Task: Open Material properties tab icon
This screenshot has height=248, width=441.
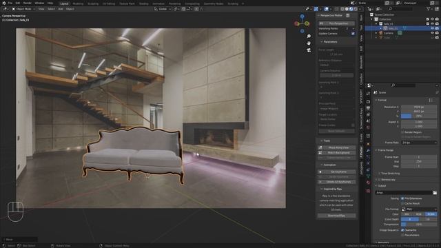Action: tap(368, 183)
